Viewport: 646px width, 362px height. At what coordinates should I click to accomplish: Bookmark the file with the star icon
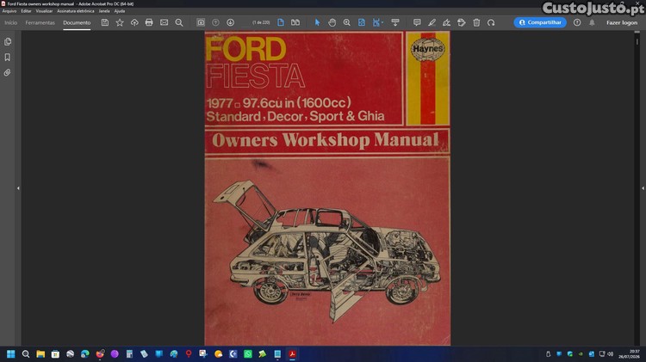[x=120, y=22]
